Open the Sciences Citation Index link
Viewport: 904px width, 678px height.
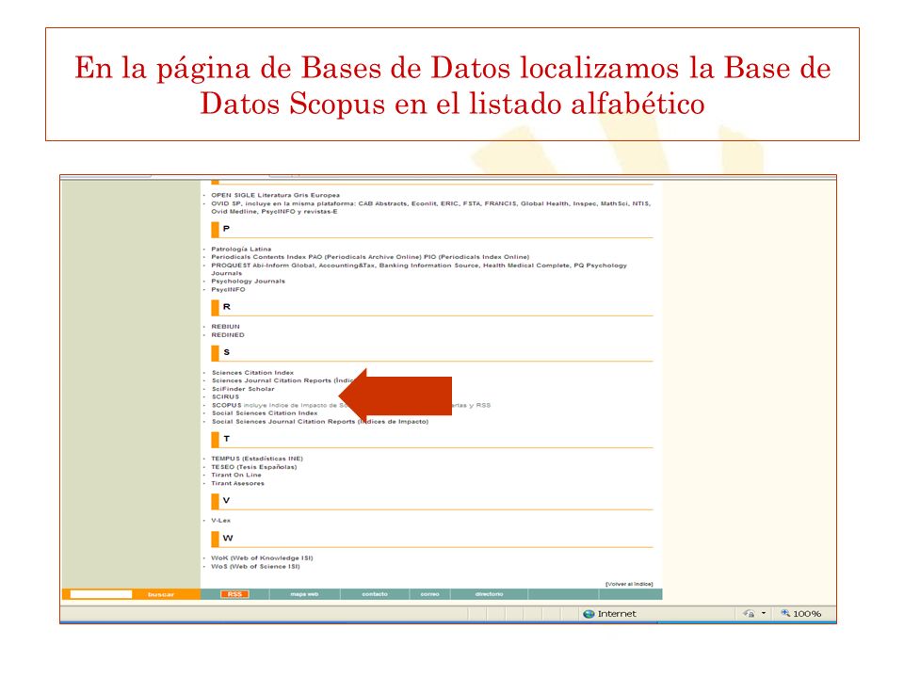pyautogui.click(x=252, y=373)
